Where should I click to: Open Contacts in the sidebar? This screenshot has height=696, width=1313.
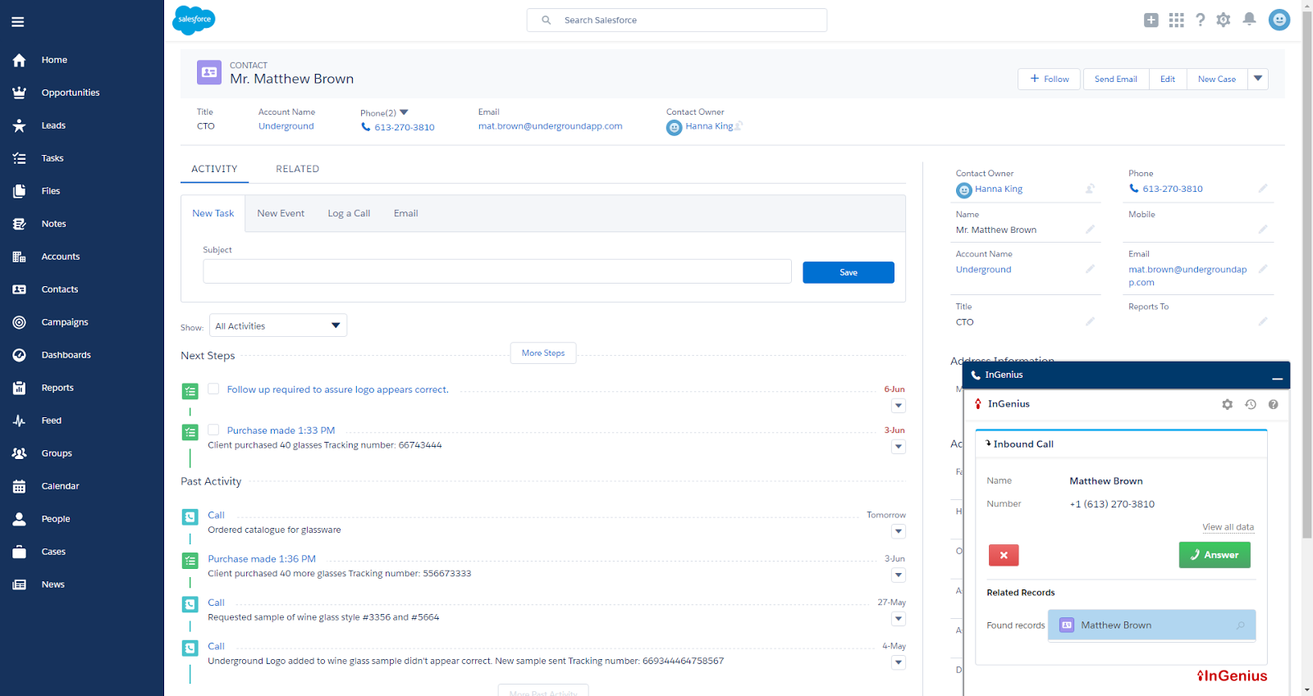tap(60, 289)
